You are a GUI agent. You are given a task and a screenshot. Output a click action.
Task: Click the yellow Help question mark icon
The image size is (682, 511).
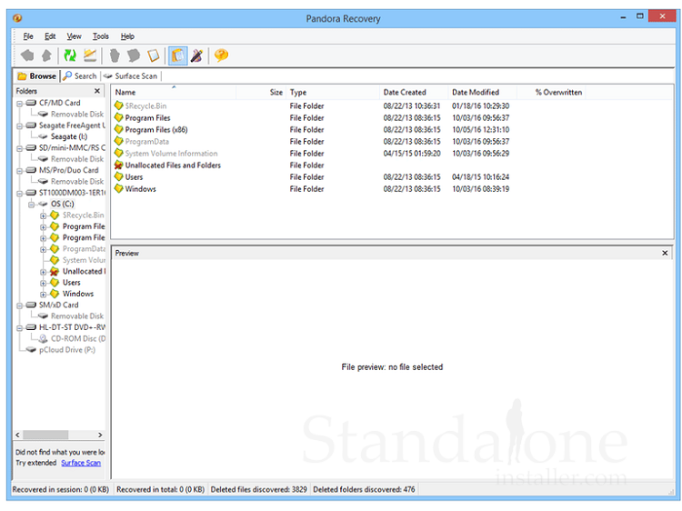coord(221,55)
